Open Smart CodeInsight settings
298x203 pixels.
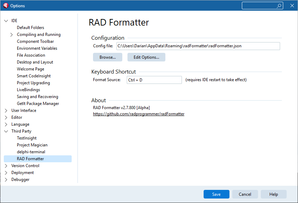coord(34,76)
